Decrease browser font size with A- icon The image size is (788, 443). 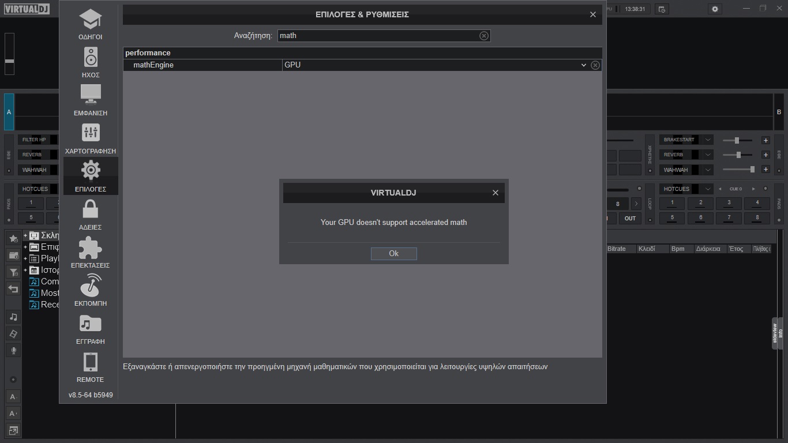click(13, 397)
